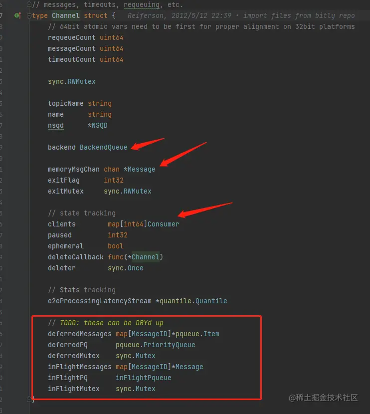Click the inFlightMutex field
Screen dimensions: 370x414
(x=74, y=389)
